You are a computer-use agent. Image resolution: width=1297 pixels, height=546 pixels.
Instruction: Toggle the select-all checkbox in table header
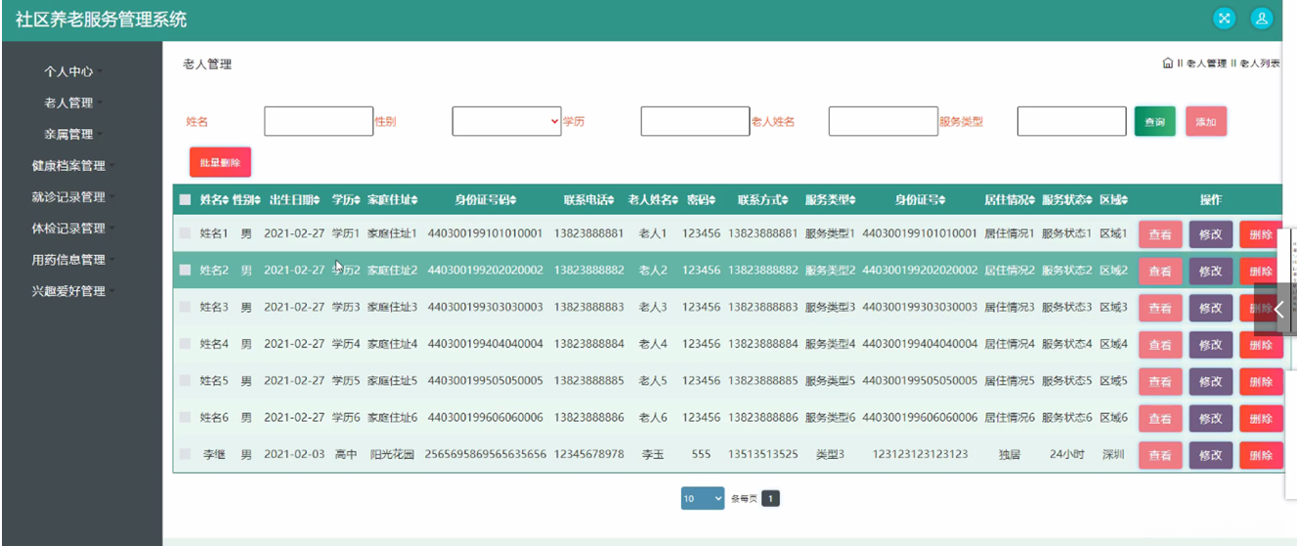click(186, 200)
